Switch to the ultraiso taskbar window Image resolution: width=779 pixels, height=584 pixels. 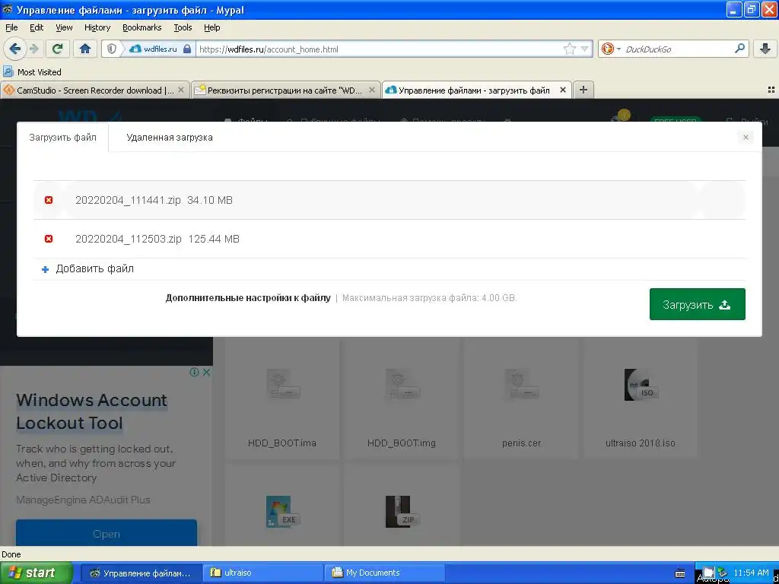pyautogui.click(x=262, y=573)
